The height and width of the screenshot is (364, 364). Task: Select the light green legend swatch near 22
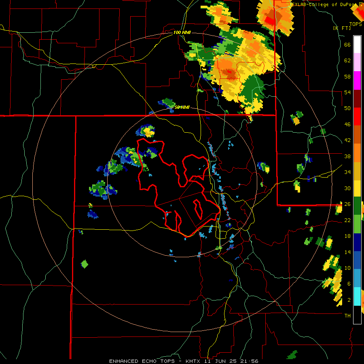(357, 224)
